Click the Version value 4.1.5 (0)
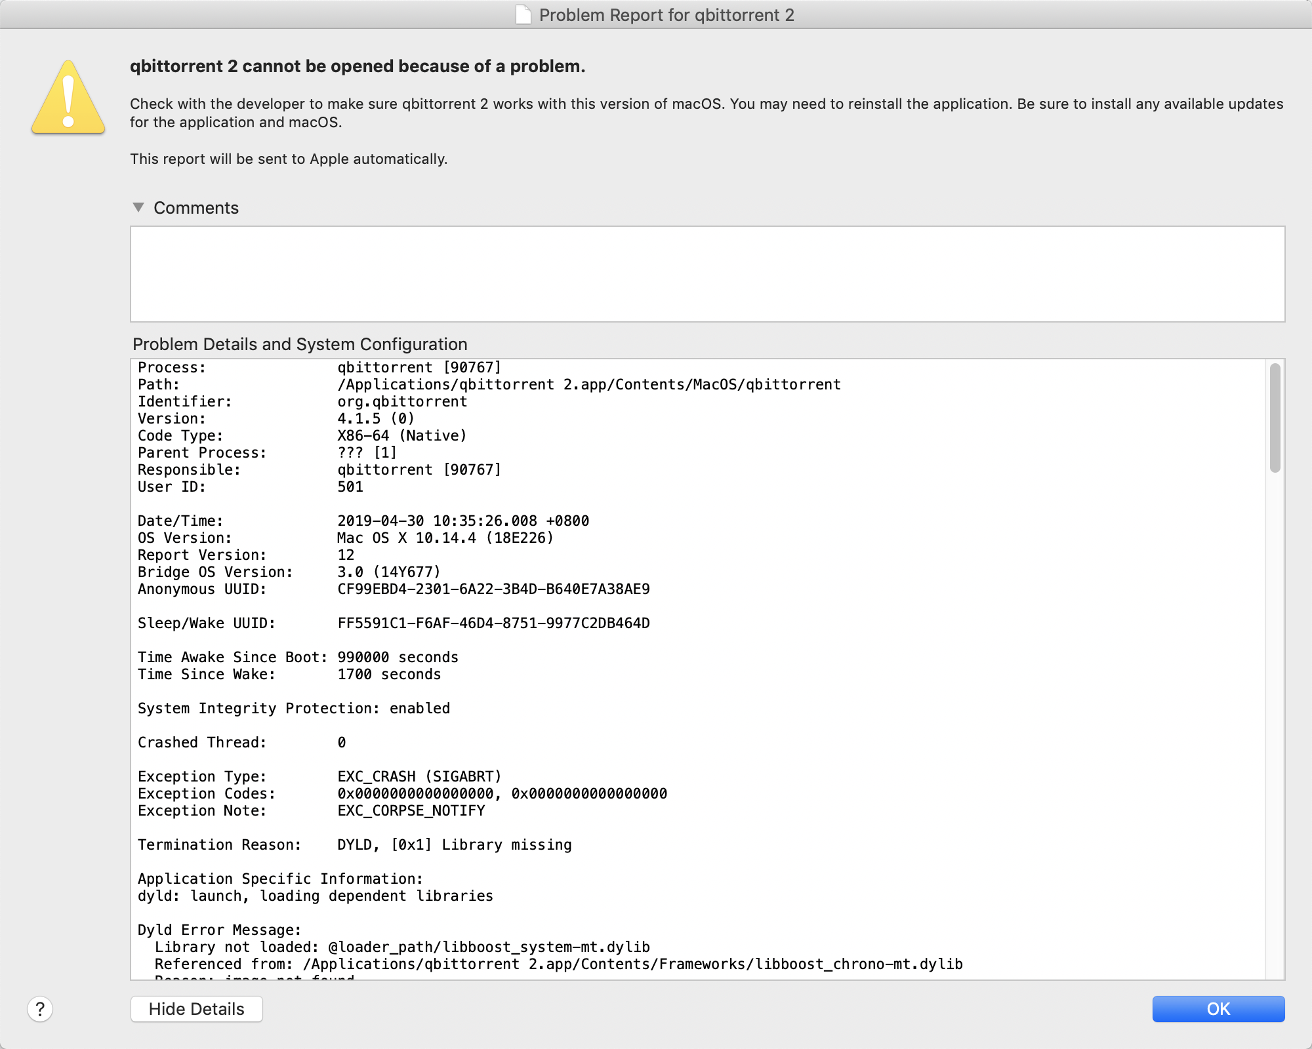Image resolution: width=1312 pixels, height=1049 pixels. (x=375, y=418)
